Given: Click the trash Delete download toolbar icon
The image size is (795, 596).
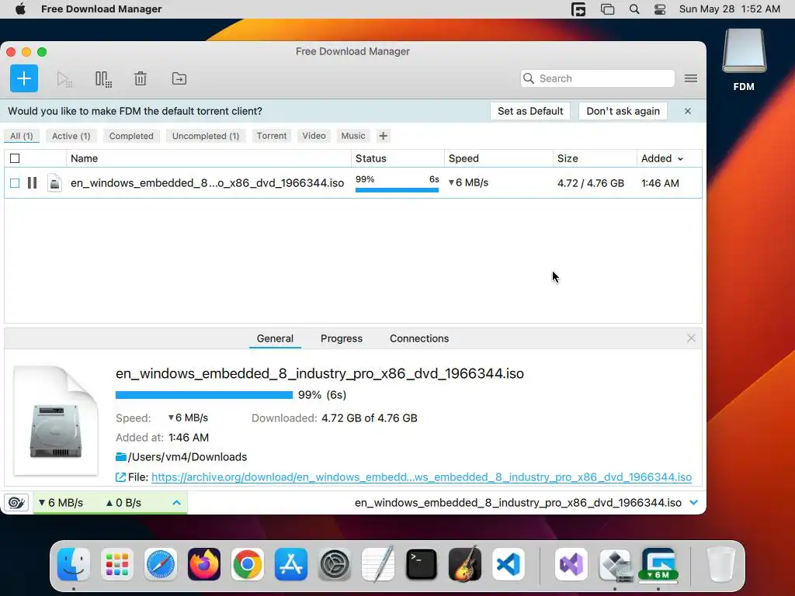Looking at the screenshot, I should [x=141, y=79].
